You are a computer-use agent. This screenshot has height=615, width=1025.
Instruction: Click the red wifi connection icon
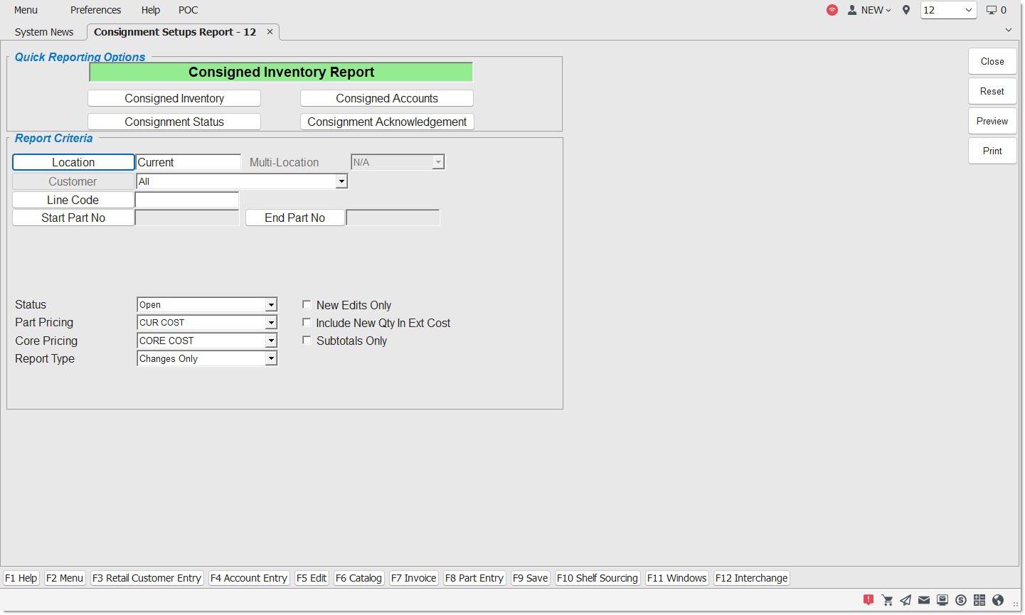832,10
